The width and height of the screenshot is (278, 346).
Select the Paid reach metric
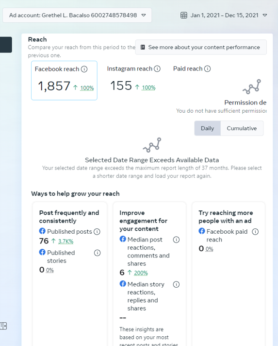[x=188, y=69]
